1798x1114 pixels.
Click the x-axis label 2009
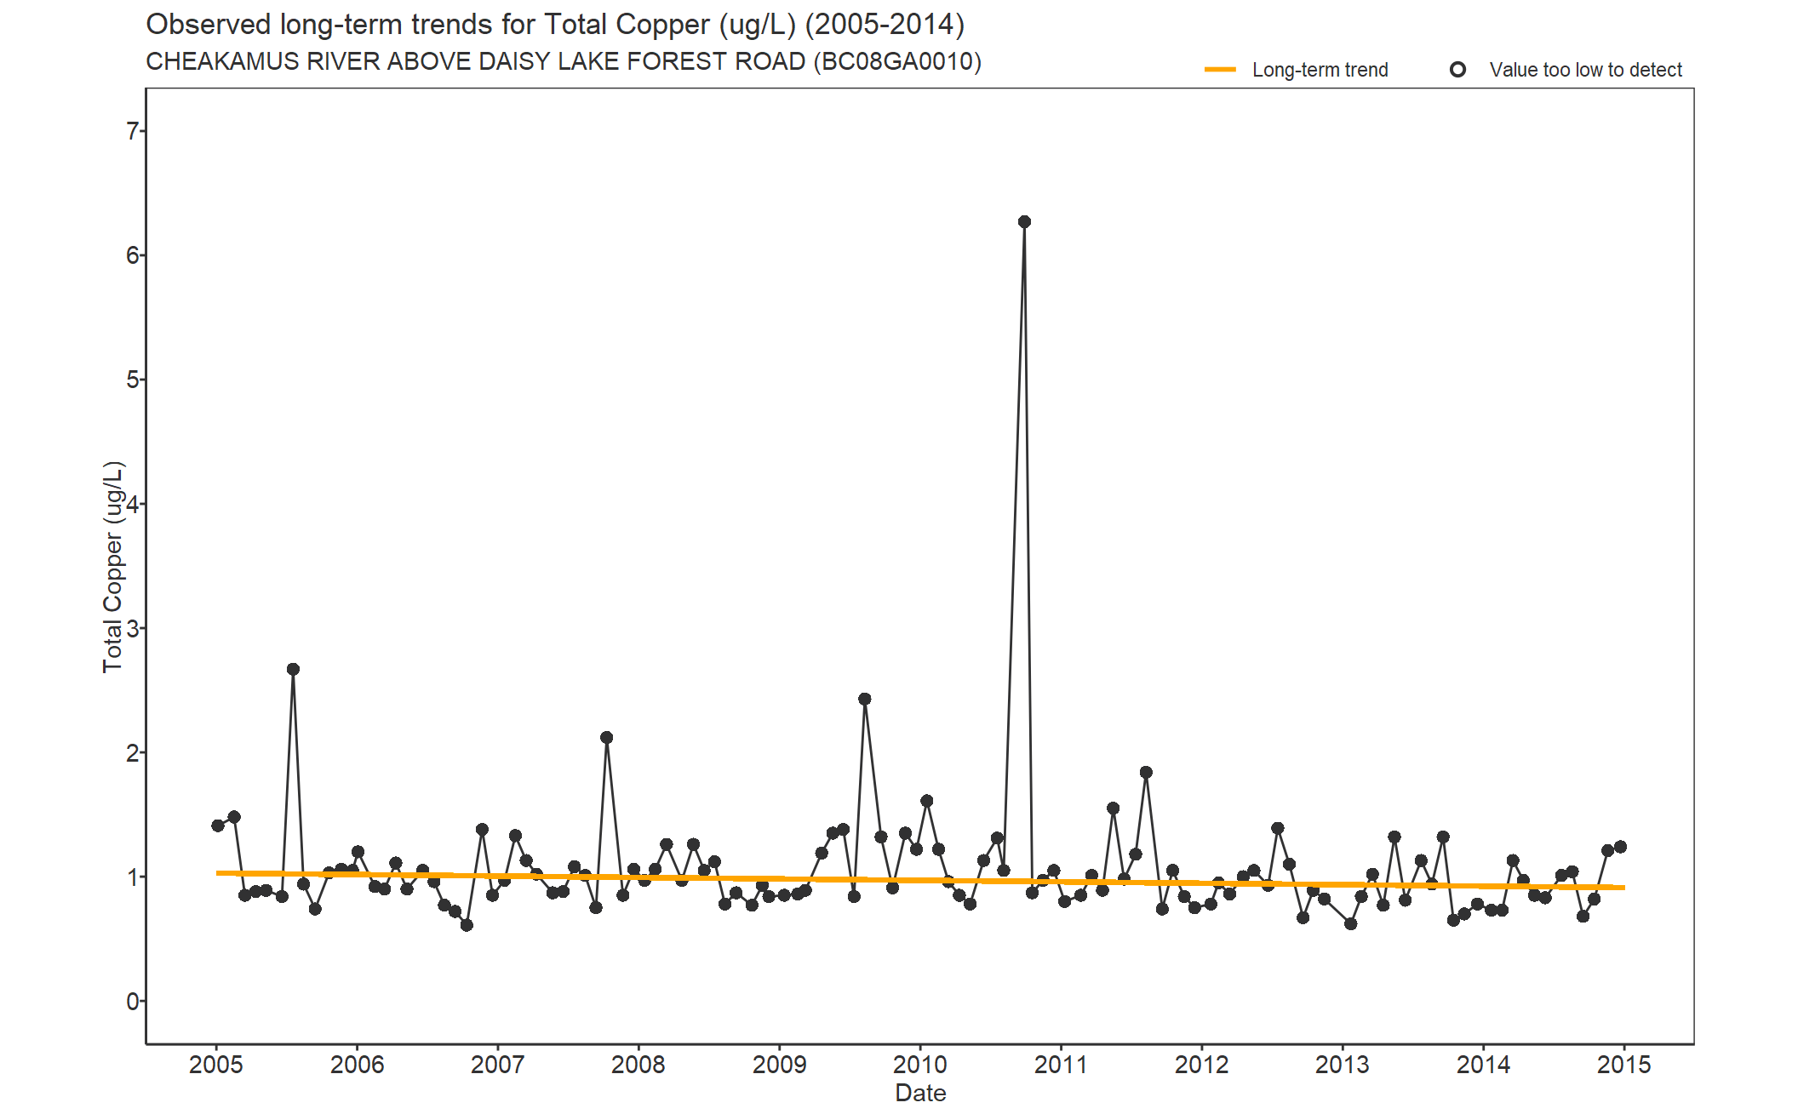point(780,1065)
